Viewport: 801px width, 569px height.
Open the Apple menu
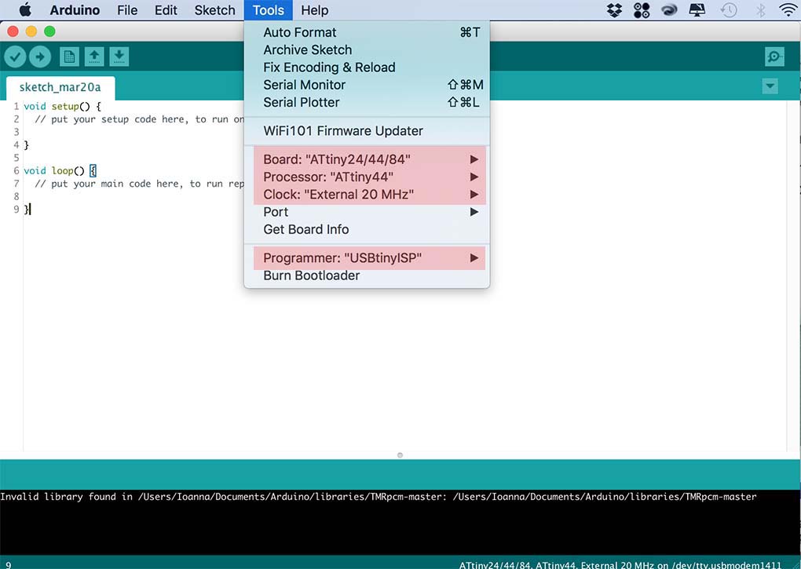24,9
